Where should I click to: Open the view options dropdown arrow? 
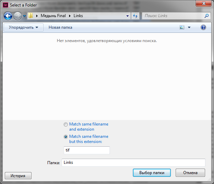click(x=189, y=27)
